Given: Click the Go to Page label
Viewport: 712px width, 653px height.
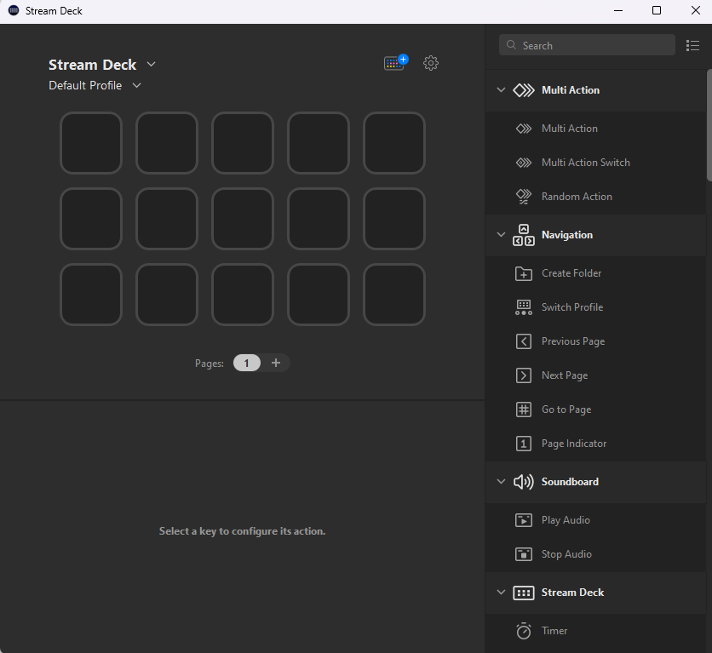Looking at the screenshot, I should (x=566, y=410).
